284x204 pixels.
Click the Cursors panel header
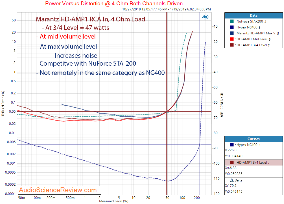tap(254, 139)
